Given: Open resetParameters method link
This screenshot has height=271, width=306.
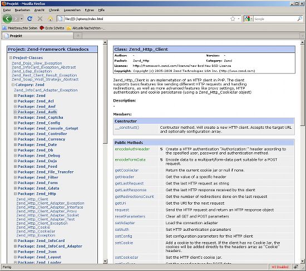Looking at the screenshot, I should (x=130, y=216).
